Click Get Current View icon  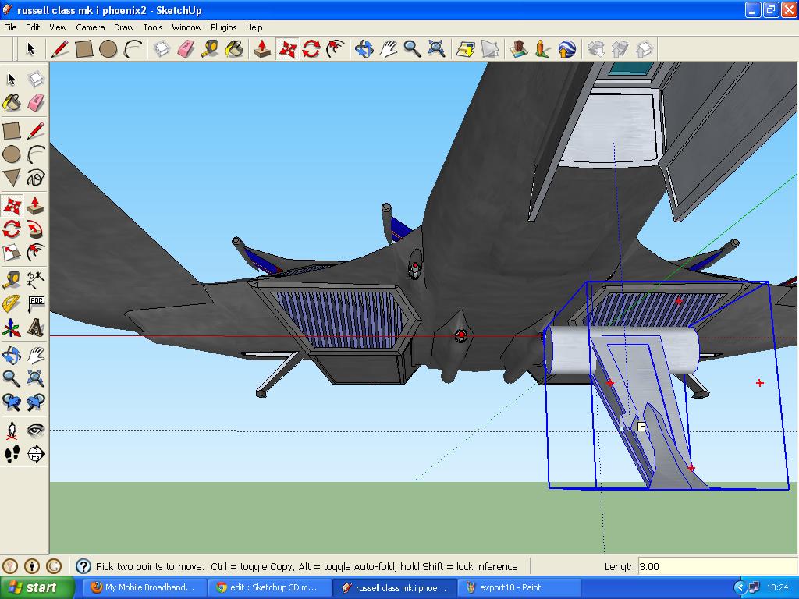pos(466,49)
